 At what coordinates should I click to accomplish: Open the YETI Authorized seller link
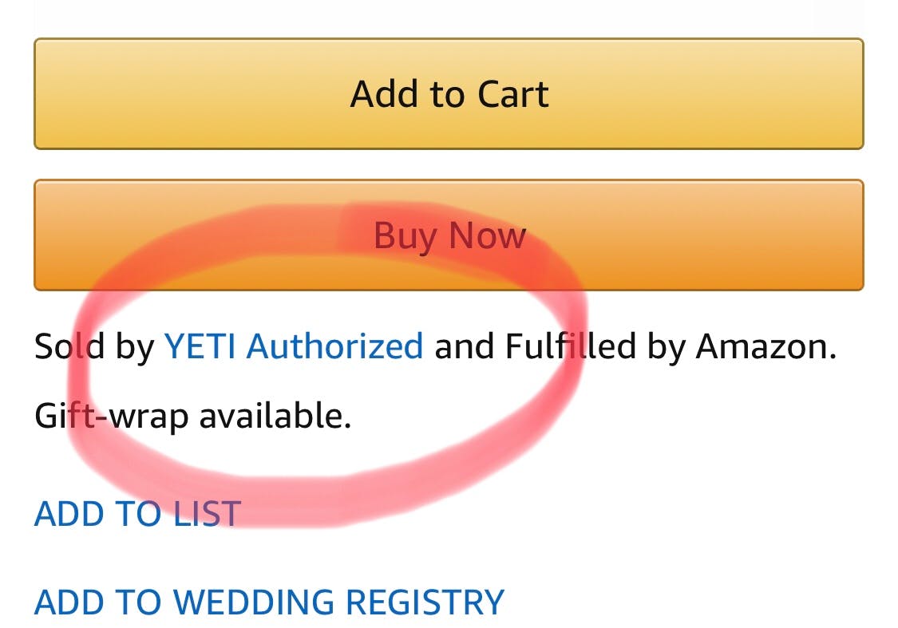click(x=293, y=347)
